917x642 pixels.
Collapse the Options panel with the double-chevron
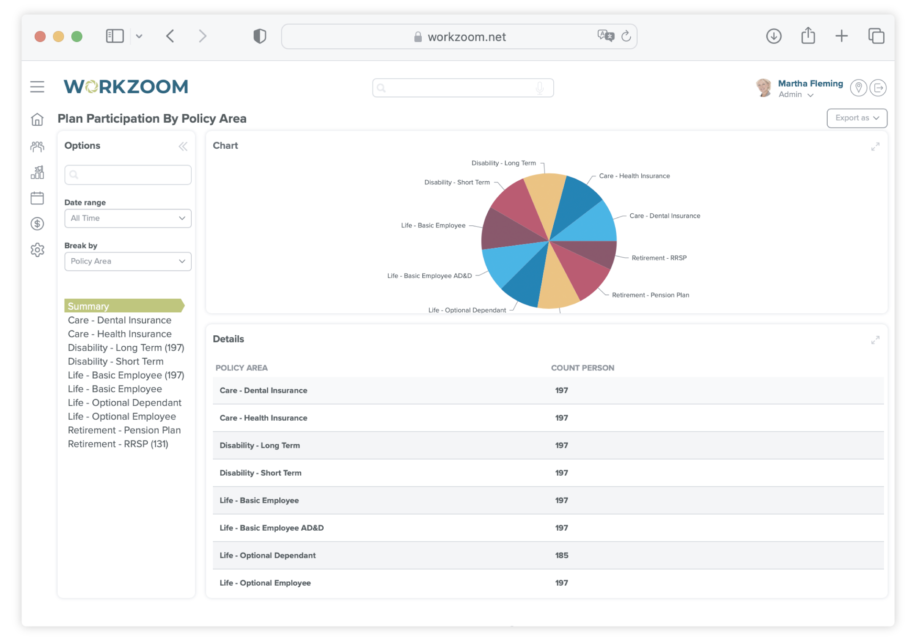pos(183,146)
